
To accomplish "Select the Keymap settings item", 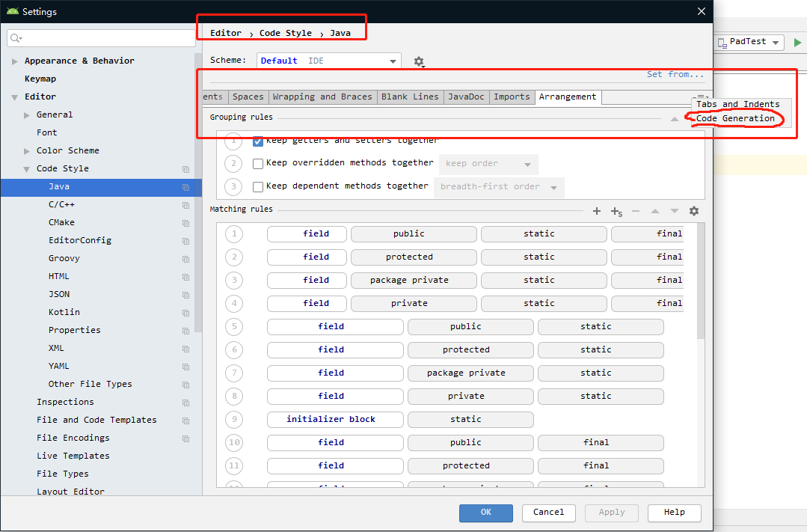I will tap(40, 79).
